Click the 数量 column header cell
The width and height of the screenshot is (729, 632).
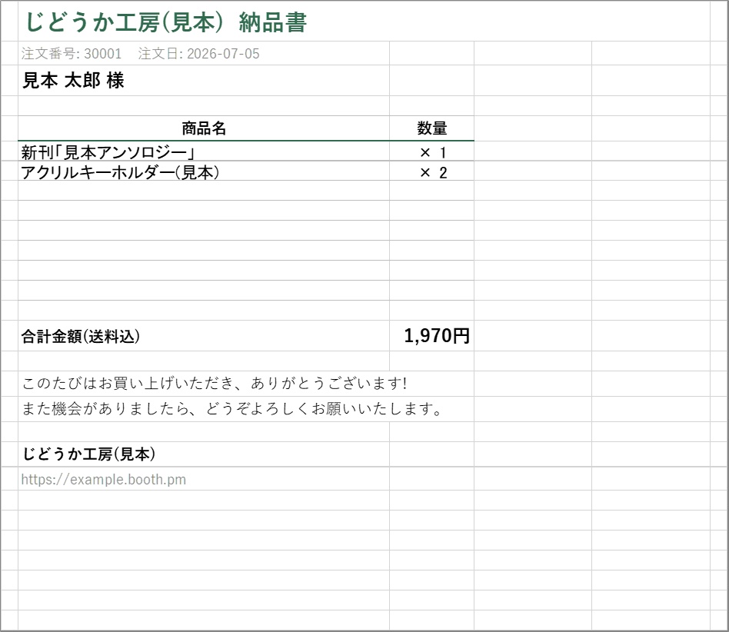432,128
